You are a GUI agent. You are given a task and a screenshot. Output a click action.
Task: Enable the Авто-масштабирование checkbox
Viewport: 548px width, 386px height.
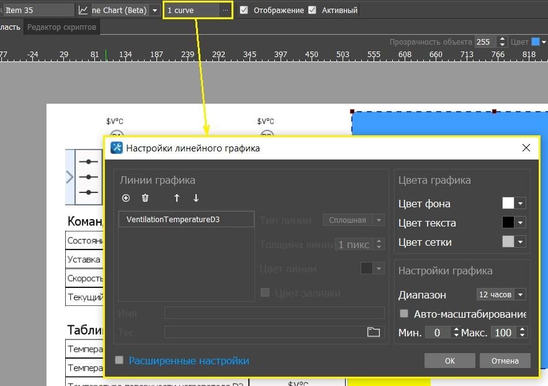coord(404,314)
